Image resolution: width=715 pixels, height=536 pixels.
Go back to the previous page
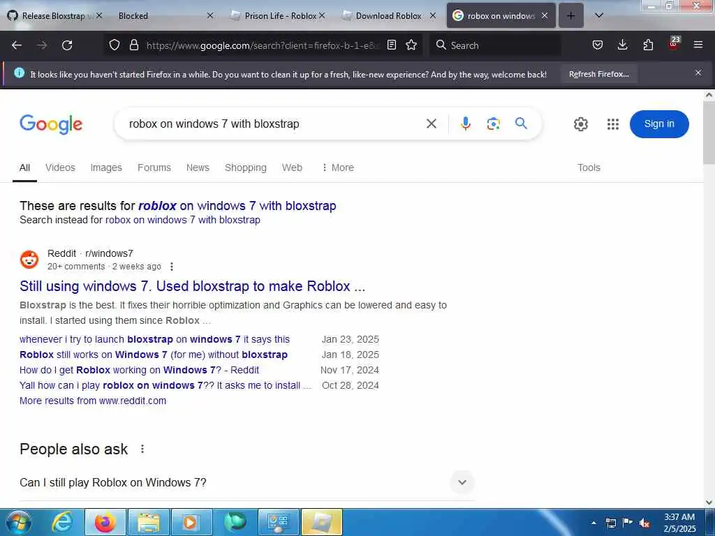point(17,45)
